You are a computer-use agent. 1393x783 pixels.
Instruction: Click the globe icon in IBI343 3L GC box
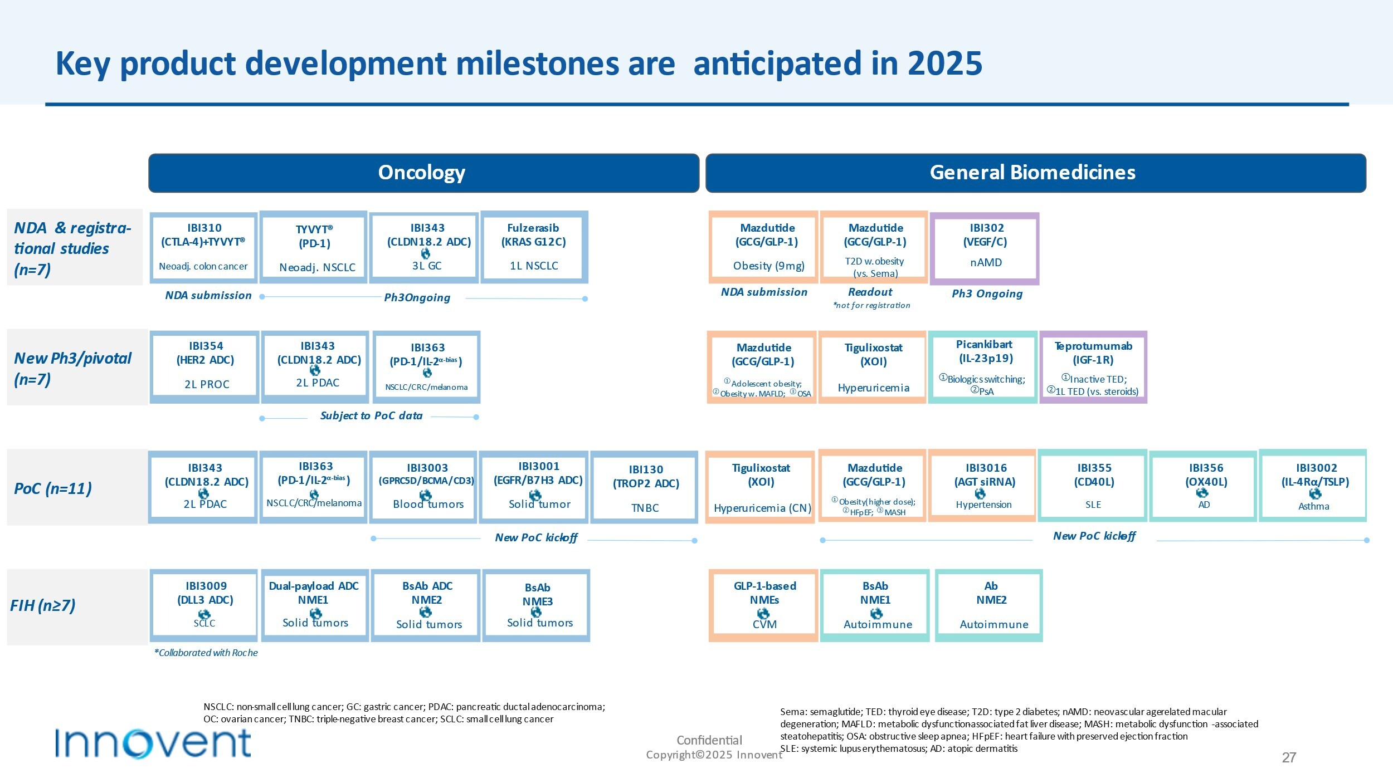pyautogui.click(x=426, y=254)
